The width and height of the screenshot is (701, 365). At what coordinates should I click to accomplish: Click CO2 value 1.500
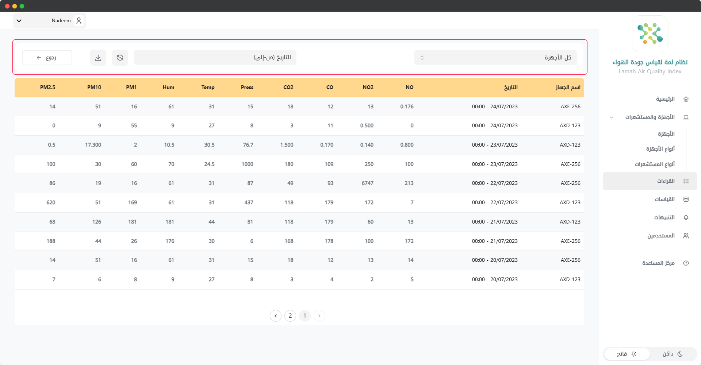[x=287, y=145]
